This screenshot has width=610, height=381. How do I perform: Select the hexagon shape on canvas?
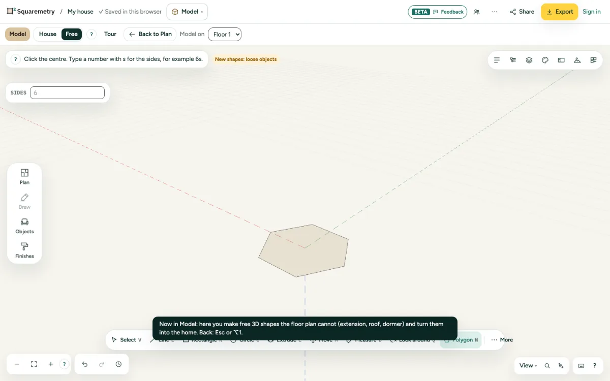click(x=303, y=251)
